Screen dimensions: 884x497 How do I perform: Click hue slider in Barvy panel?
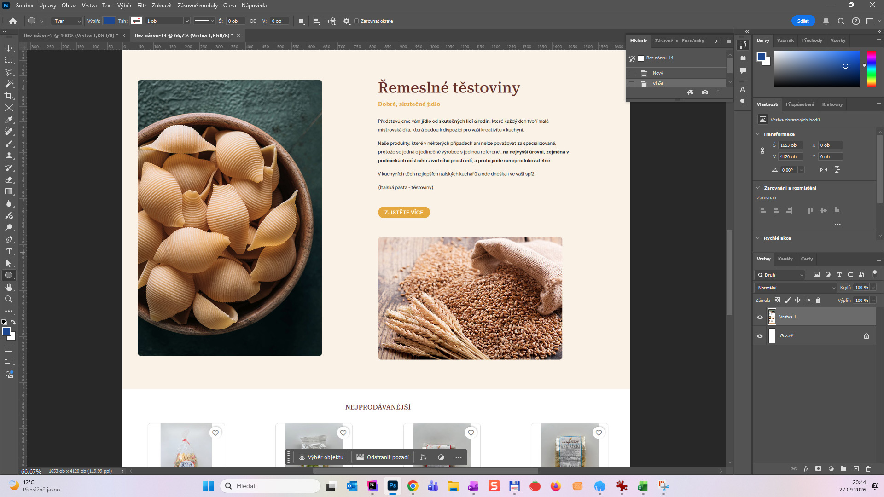click(872, 69)
